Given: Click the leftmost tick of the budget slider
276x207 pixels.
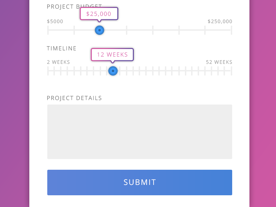Looking at the screenshot, I should tap(48, 30).
